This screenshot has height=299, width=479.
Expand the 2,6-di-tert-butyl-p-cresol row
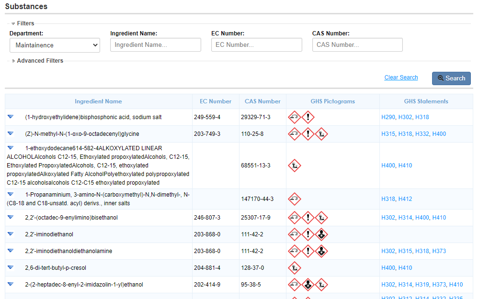[x=11, y=267]
